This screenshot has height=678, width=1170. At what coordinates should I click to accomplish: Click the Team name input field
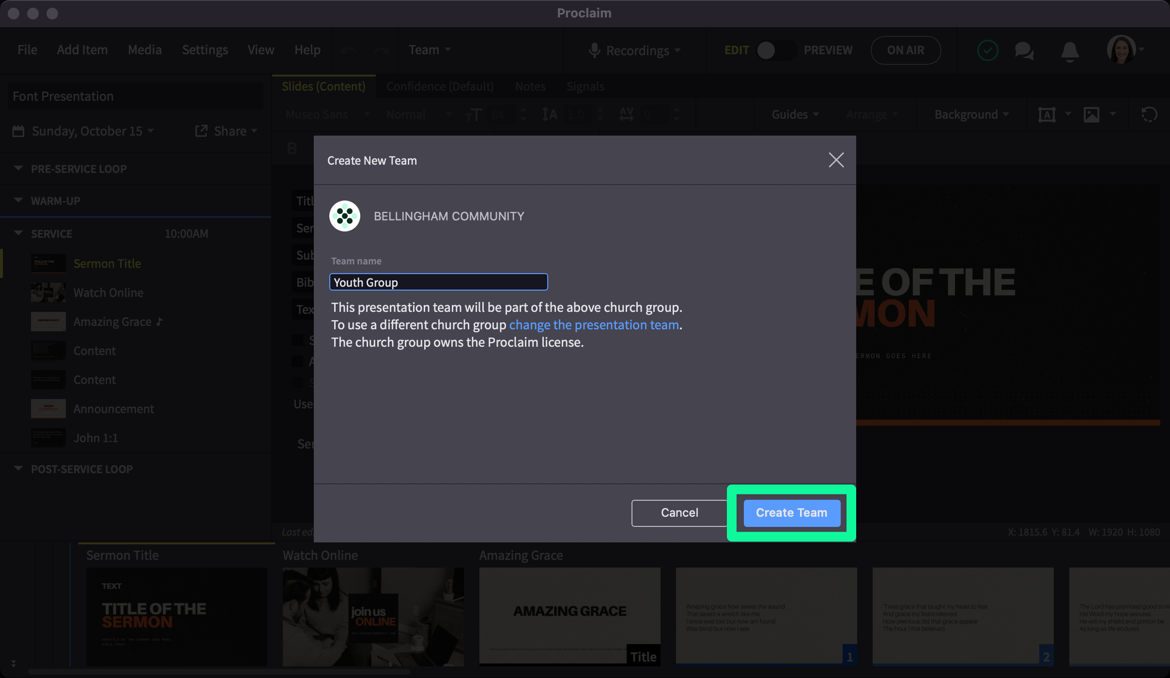click(438, 282)
